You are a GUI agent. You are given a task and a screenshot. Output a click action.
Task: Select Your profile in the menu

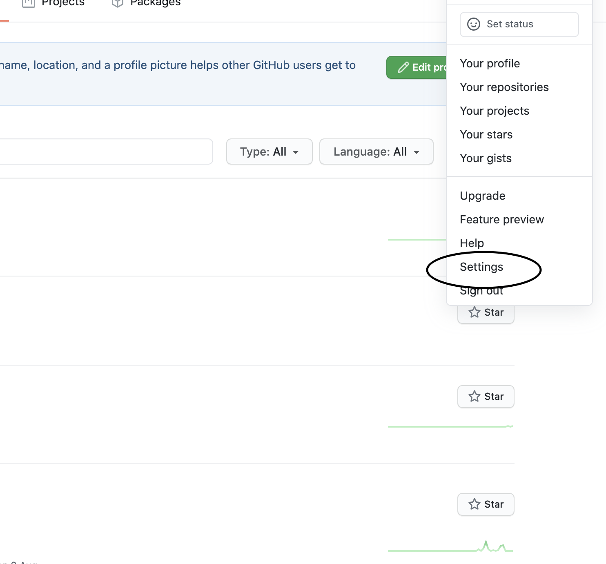tap(490, 64)
